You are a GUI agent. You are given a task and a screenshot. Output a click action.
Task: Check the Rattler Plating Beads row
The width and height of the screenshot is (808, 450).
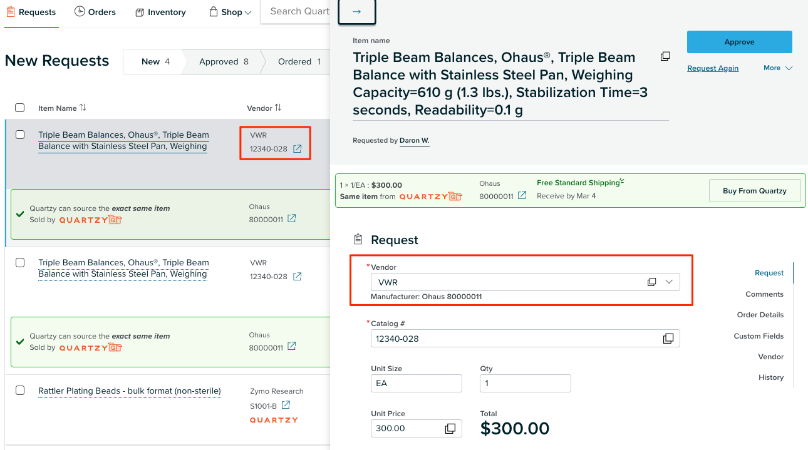click(20, 391)
